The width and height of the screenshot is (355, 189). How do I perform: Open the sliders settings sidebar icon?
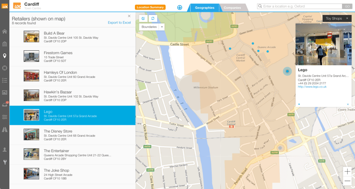pyautogui.click(x=4, y=117)
